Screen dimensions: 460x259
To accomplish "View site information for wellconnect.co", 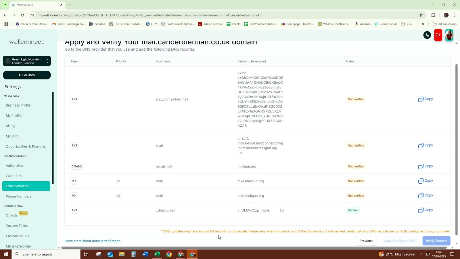I will [33, 15].
